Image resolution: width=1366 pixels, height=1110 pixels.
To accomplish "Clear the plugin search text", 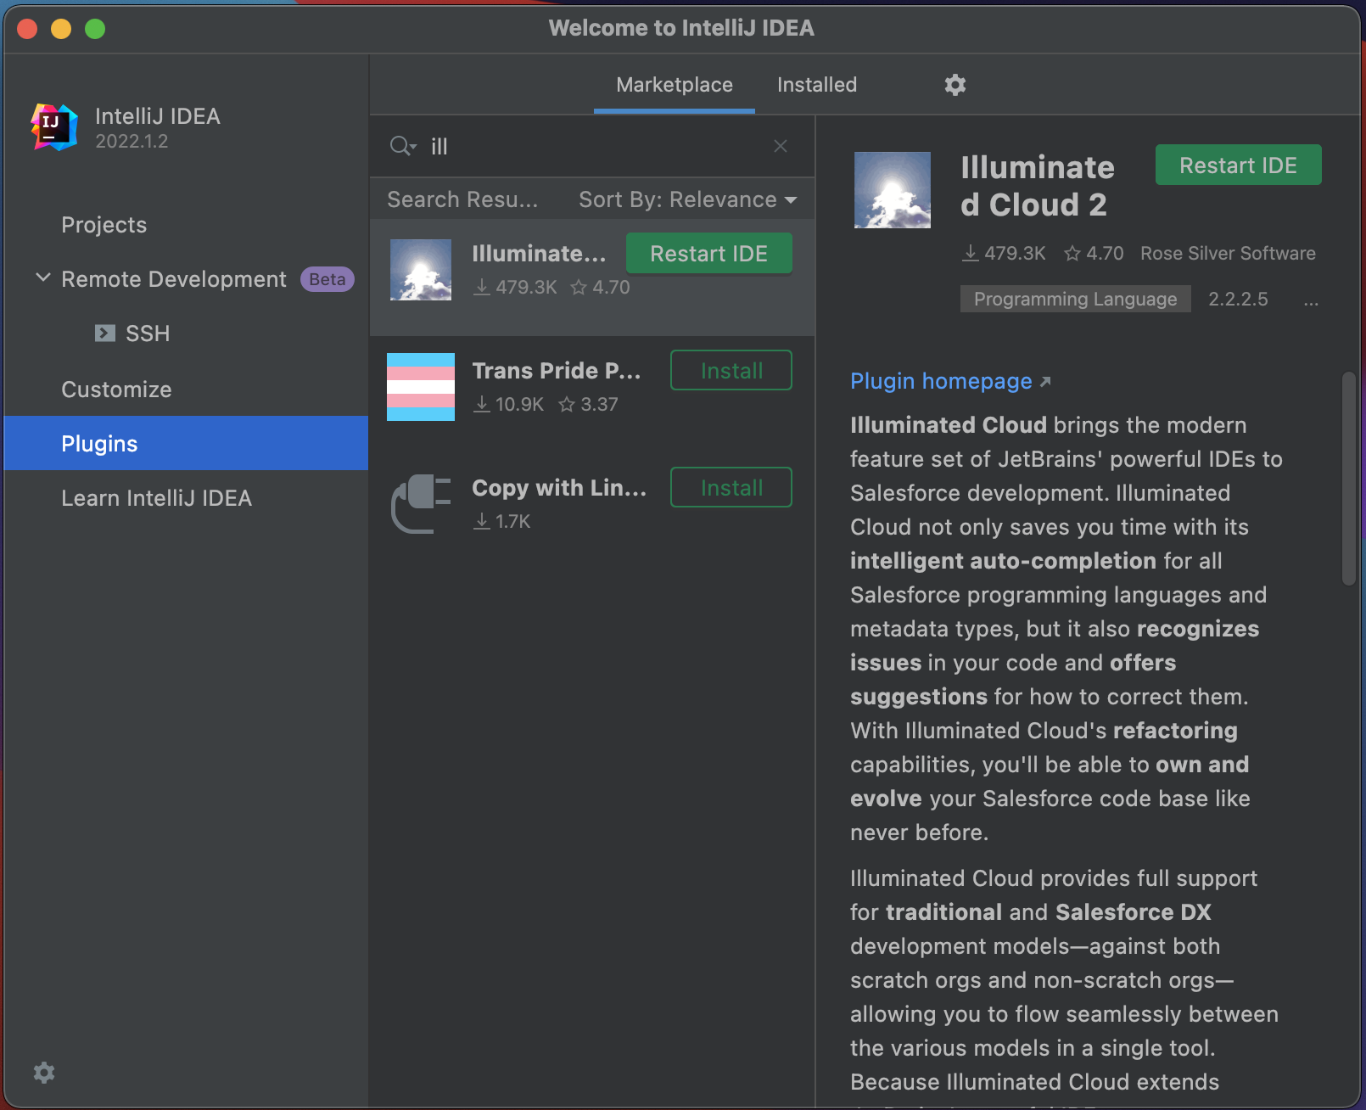I will coord(781,146).
